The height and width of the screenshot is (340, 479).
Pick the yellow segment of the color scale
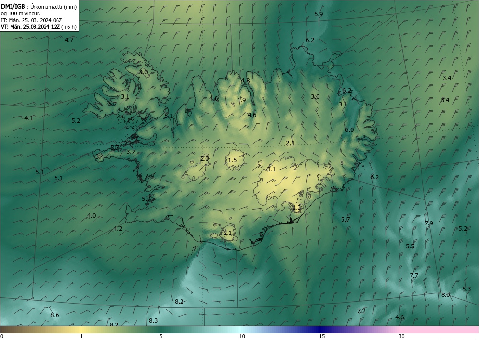[x=81, y=329]
